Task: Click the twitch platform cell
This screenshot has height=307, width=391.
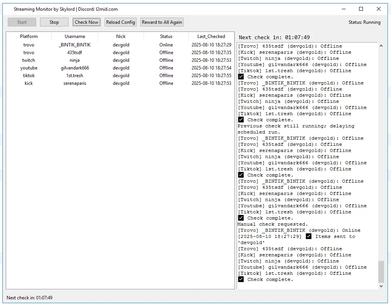Action: pos(29,60)
